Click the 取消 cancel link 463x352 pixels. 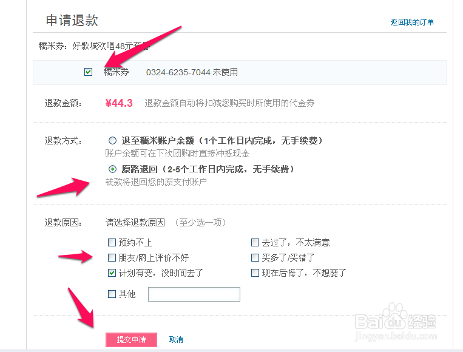[x=176, y=340]
